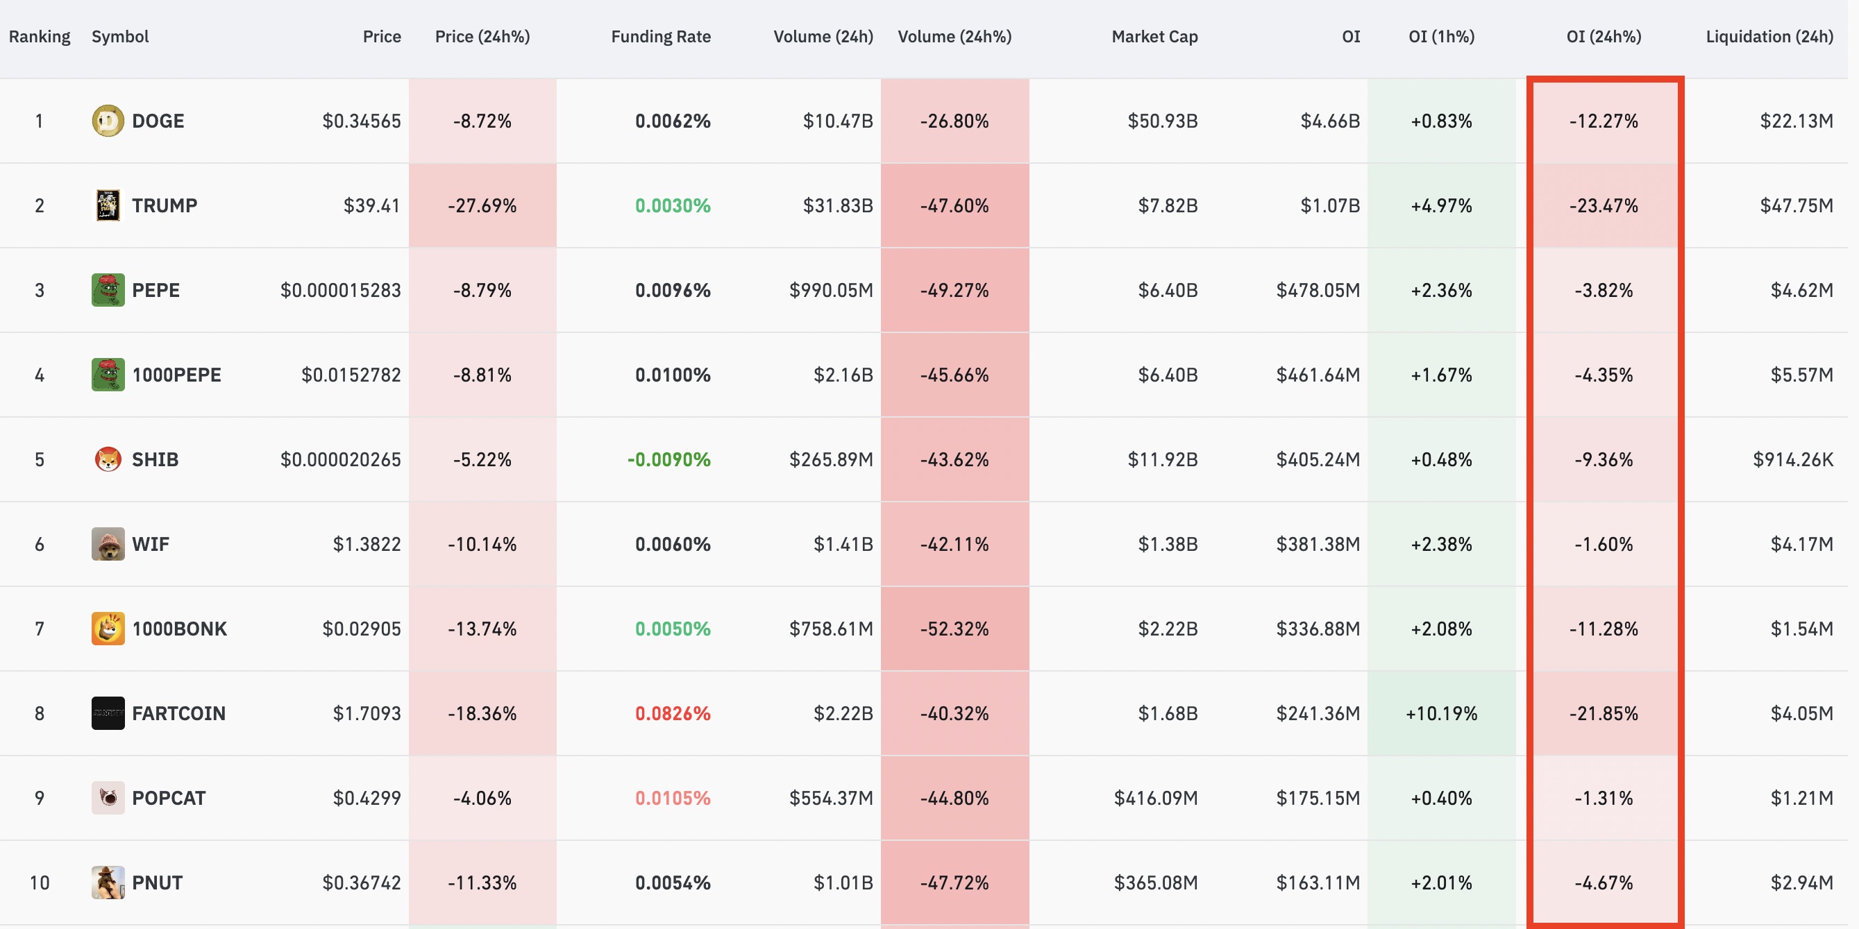Click the POPCAT coin icon
1859x929 pixels.
108,798
